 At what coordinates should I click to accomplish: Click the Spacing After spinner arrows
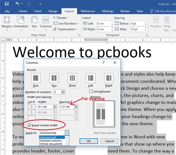point(146,29)
